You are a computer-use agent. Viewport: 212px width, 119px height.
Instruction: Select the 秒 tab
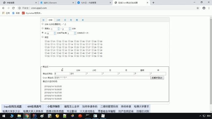click(x=43, y=20)
